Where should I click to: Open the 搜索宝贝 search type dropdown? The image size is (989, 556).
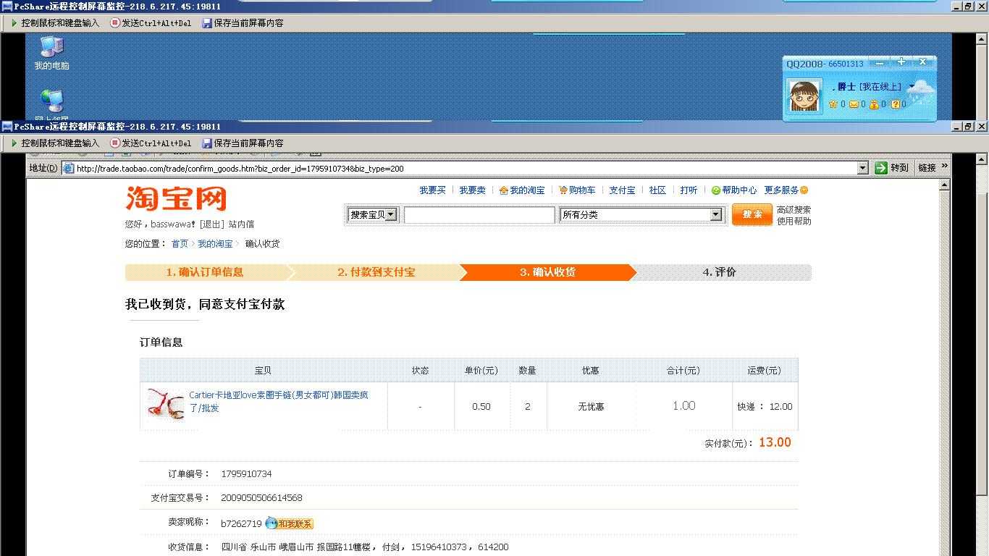[373, 214]
